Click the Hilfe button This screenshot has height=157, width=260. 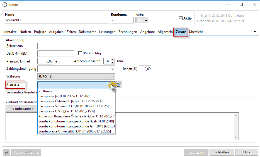point(247,152)
